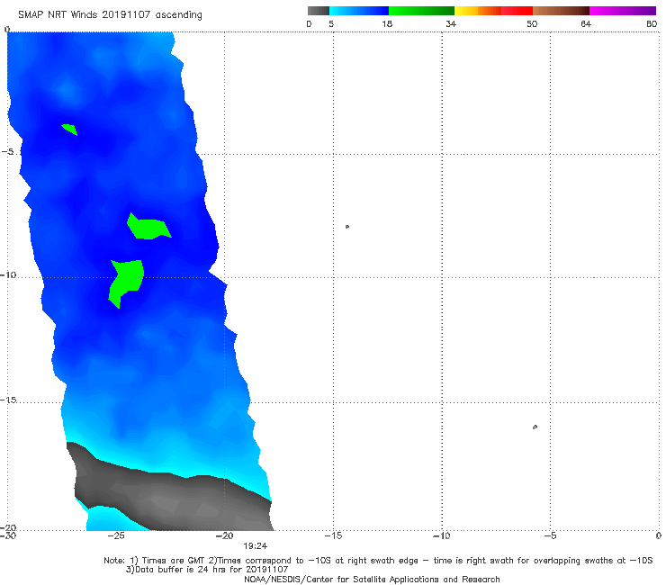666x585 pixels.
Task: Click the longitude axis label '-10'
Action: point(441,535)
